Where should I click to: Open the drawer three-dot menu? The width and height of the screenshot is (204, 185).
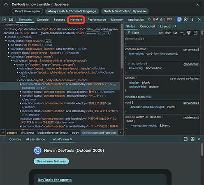pos(4,139)
